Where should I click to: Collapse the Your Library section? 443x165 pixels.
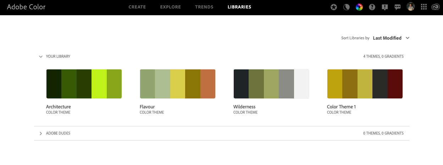coord(41,57)
